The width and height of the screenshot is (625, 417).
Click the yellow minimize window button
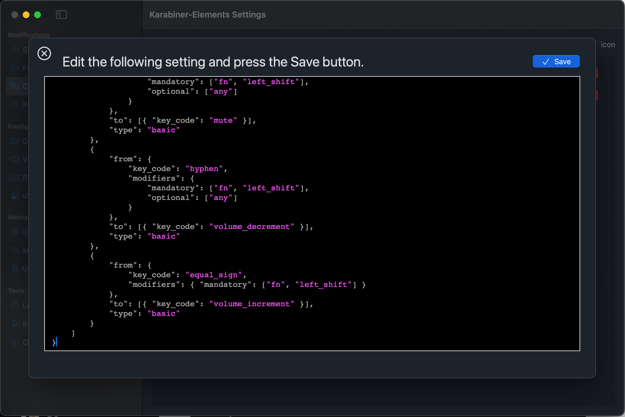pos(26,15)
